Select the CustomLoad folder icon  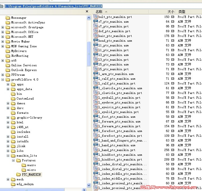click(x=13, y=98)
